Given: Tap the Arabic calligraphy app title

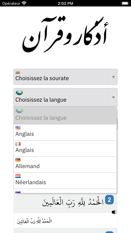Looking at the screenshot, I should coord(65,34).
